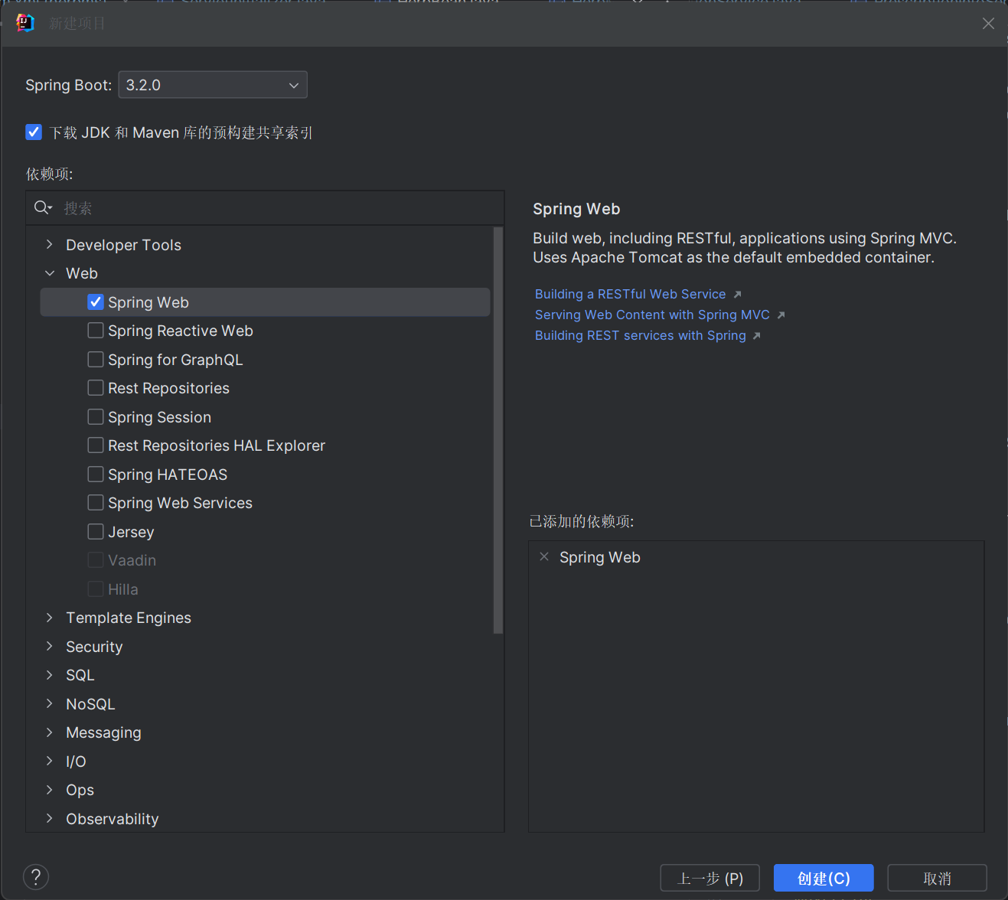The image size is (1008, 900).
Task: Click the Spring Web description heading
Action: click(x=576, y=209)
